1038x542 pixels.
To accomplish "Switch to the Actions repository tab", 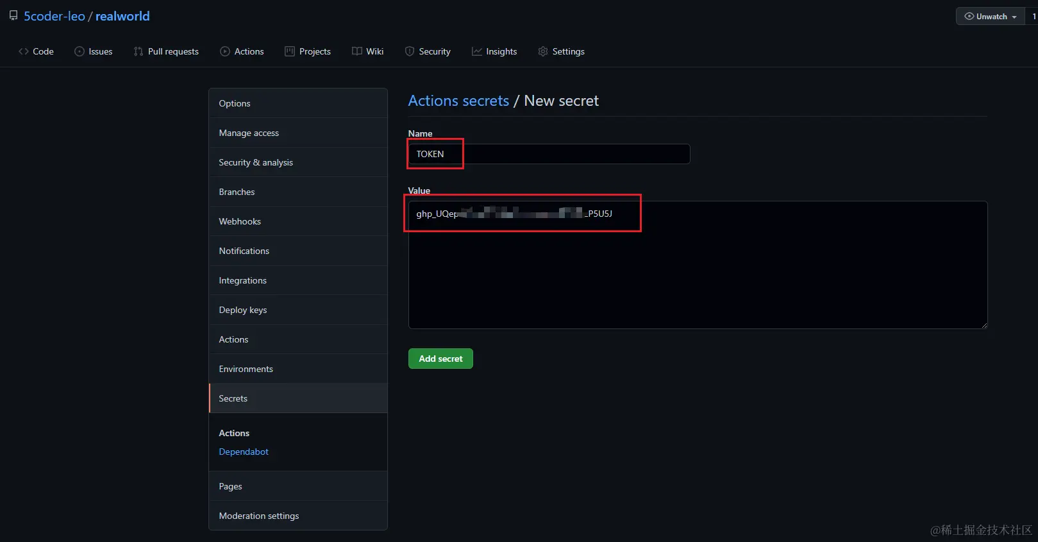I will [242, 51].
